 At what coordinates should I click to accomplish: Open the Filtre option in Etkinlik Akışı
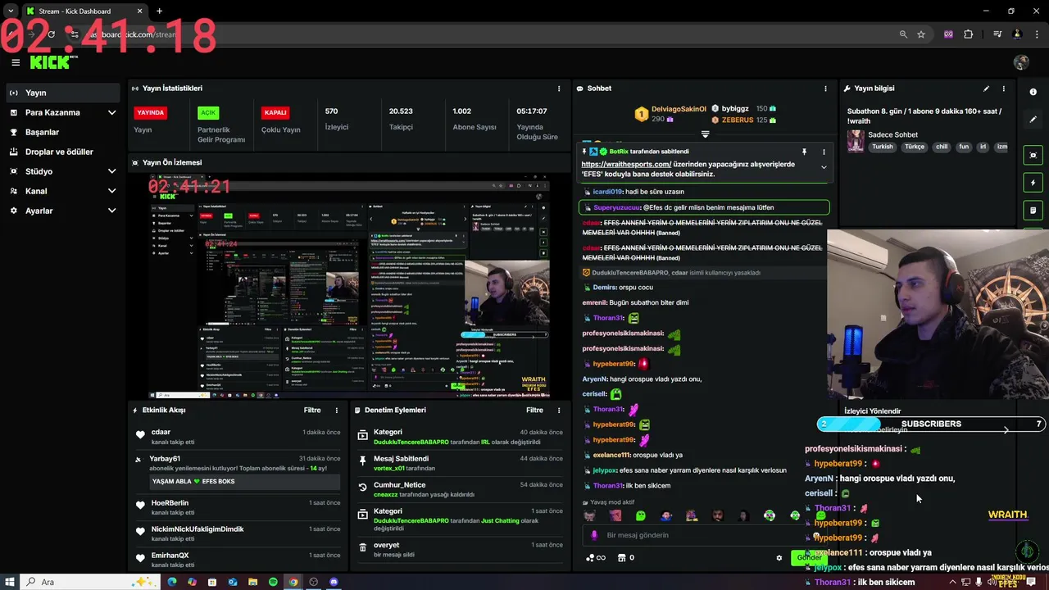point(312,410)
